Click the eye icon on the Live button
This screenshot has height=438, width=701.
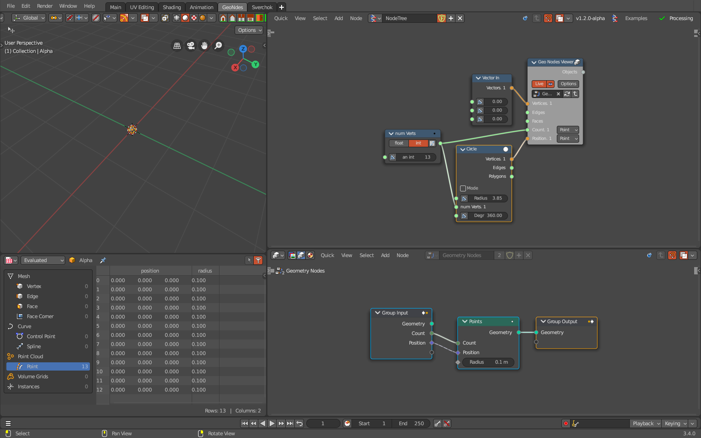click(x=550, y=84)
